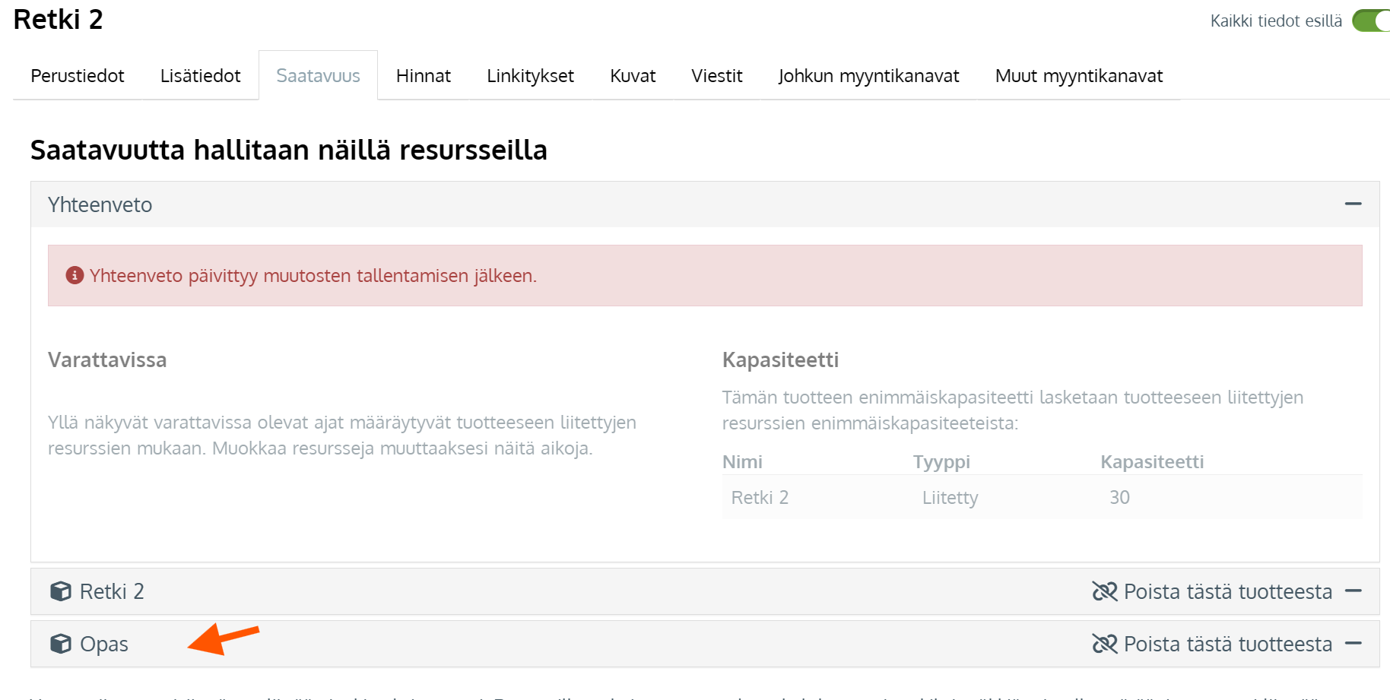Show the Kuvat tab

pos(633,76)
